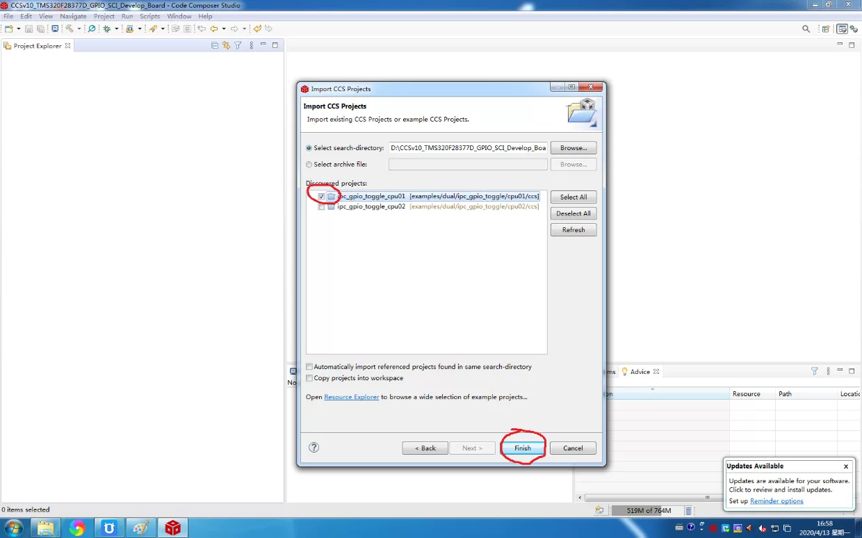
Task: Click the garbage collector trash icon
Action: click(688, 511)
